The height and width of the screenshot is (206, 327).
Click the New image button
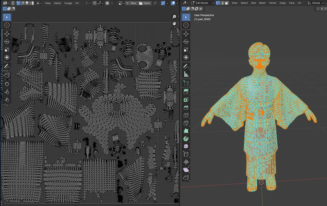coord(131,3)
